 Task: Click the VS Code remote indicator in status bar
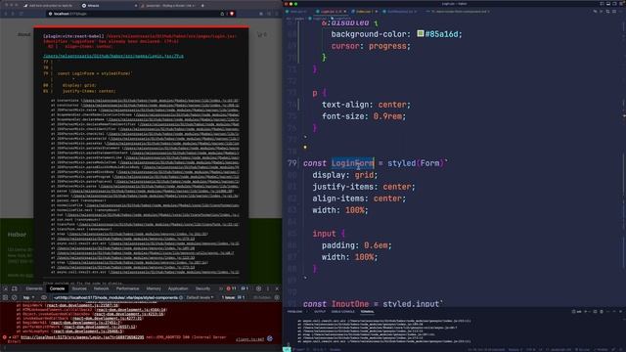(287, 350)
